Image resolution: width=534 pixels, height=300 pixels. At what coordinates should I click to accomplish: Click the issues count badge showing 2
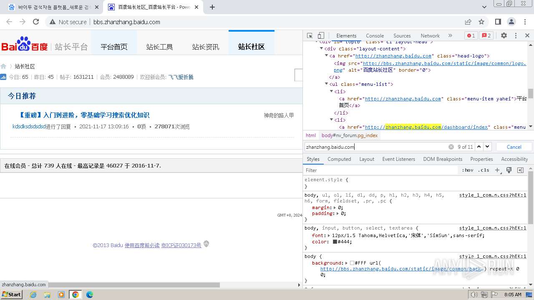486,36
